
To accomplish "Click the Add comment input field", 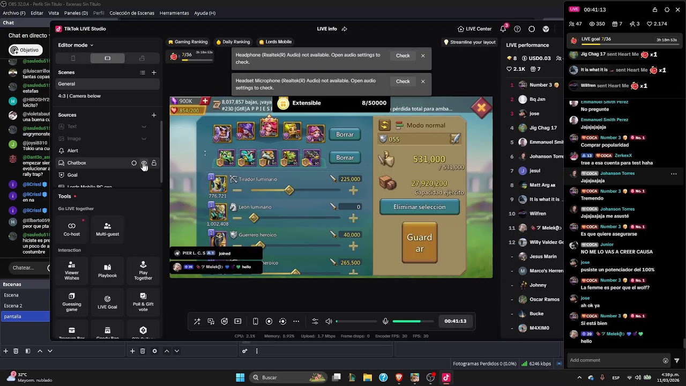I will click(x=614, y=360).
